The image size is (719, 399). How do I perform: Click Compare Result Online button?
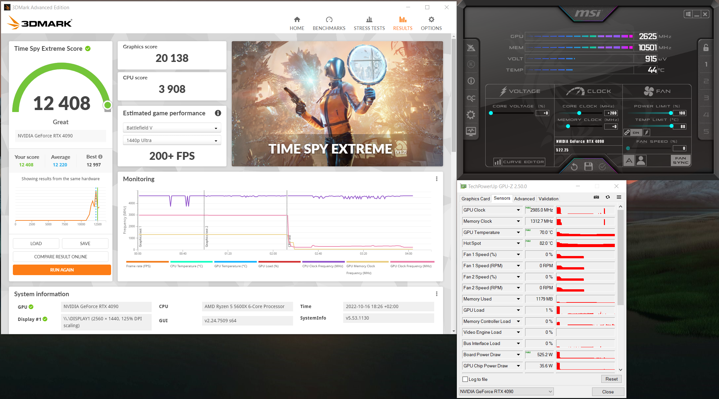61,257
